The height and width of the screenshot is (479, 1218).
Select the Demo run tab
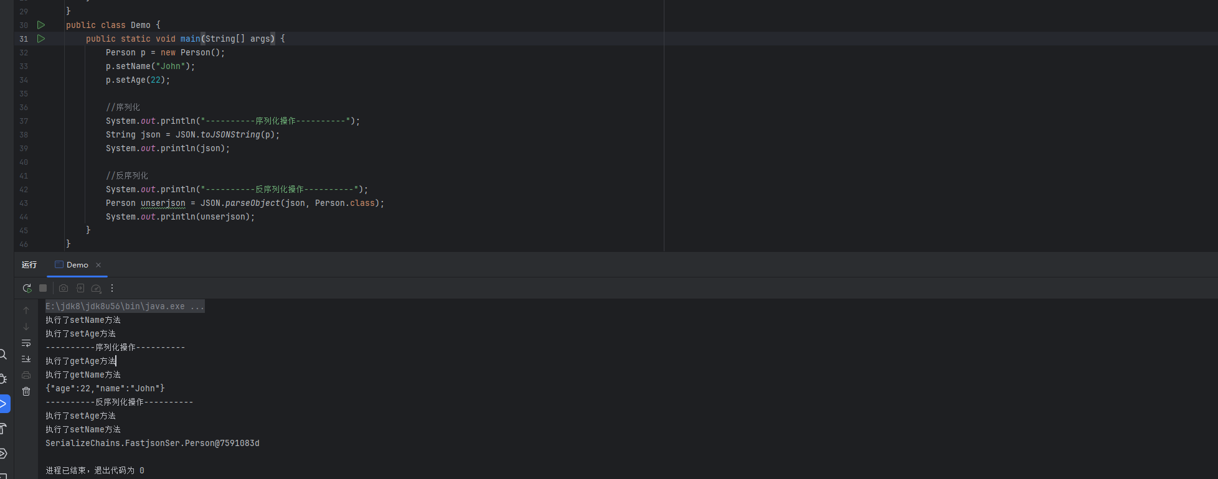pyautogui.click(x=77, y=265)
